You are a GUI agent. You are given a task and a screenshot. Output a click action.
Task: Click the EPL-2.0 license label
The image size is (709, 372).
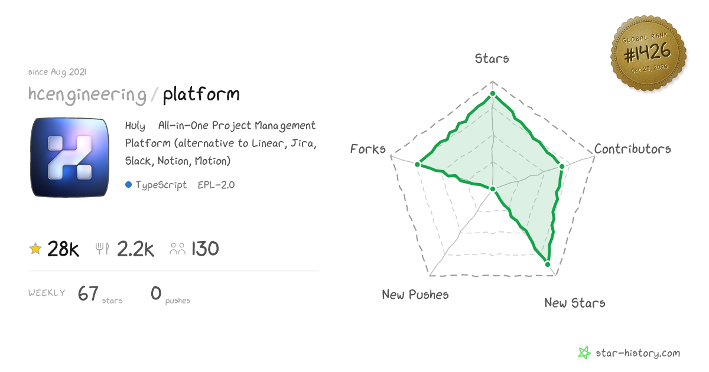216,185
